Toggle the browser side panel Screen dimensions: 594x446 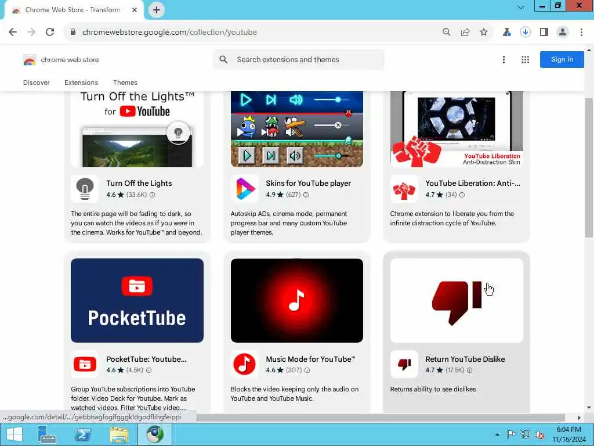pyautogui.click(x=544, y=33)
